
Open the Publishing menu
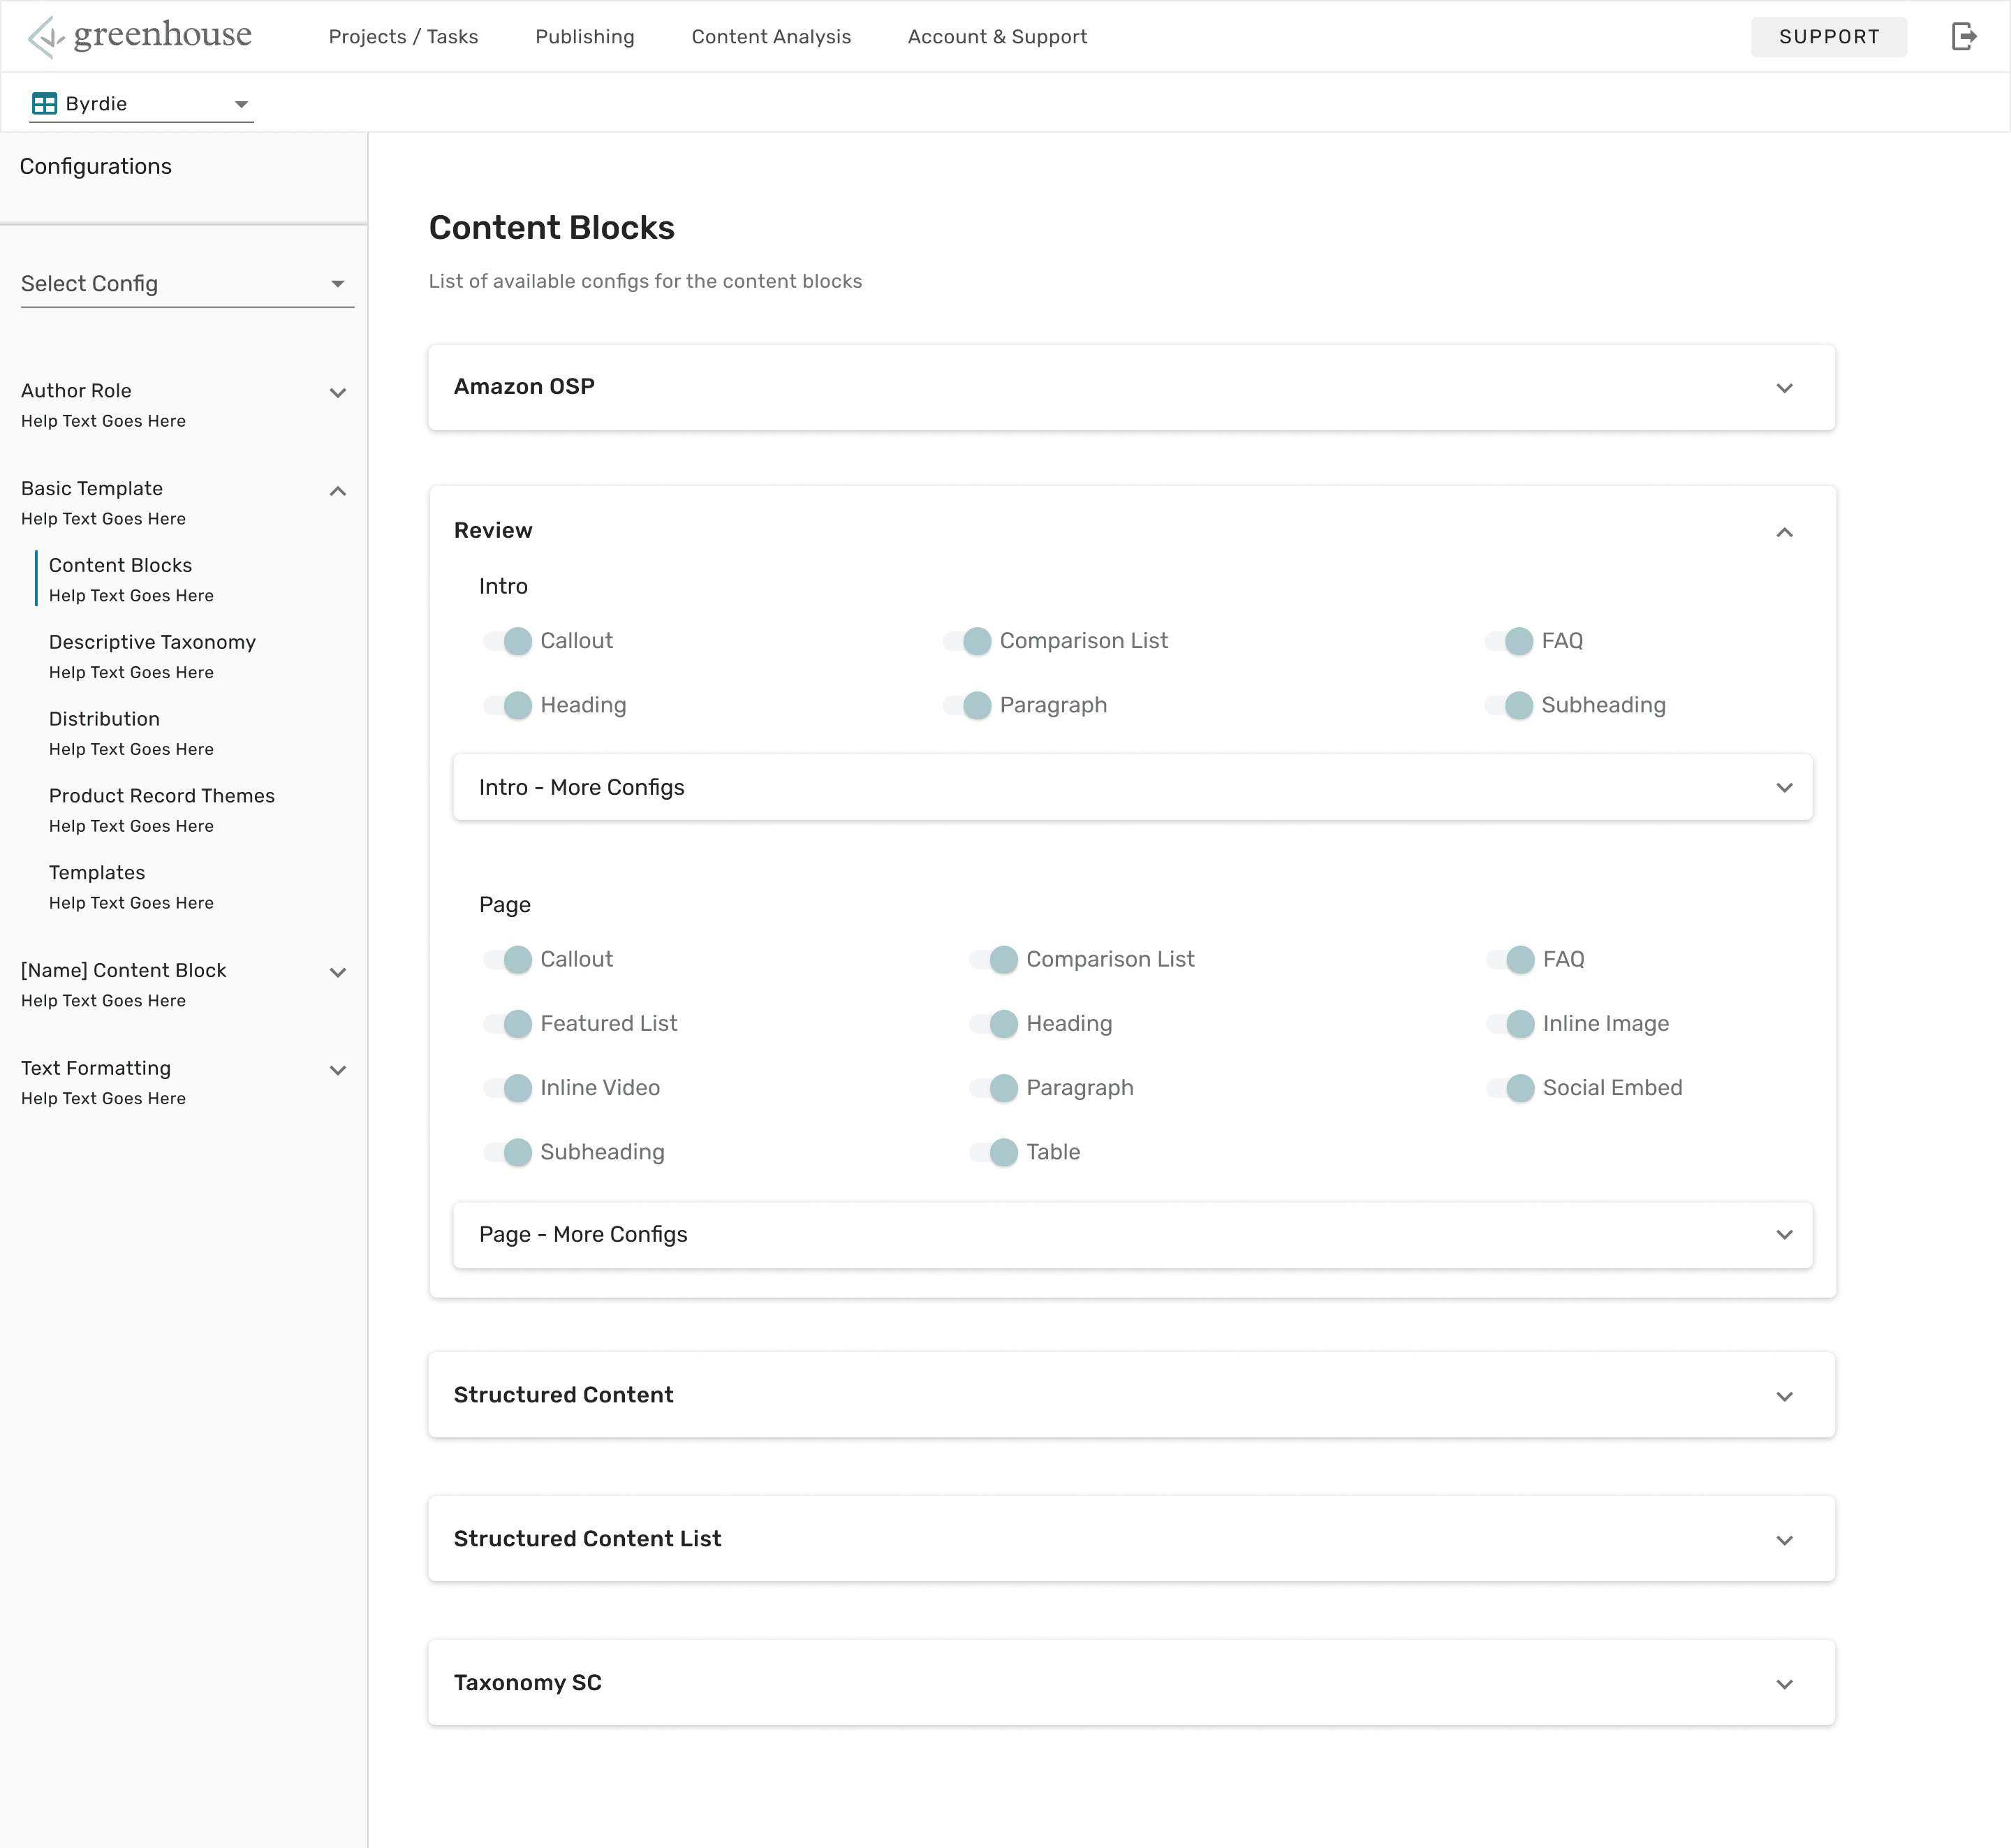pyautogui.click(x=584, y=37)
